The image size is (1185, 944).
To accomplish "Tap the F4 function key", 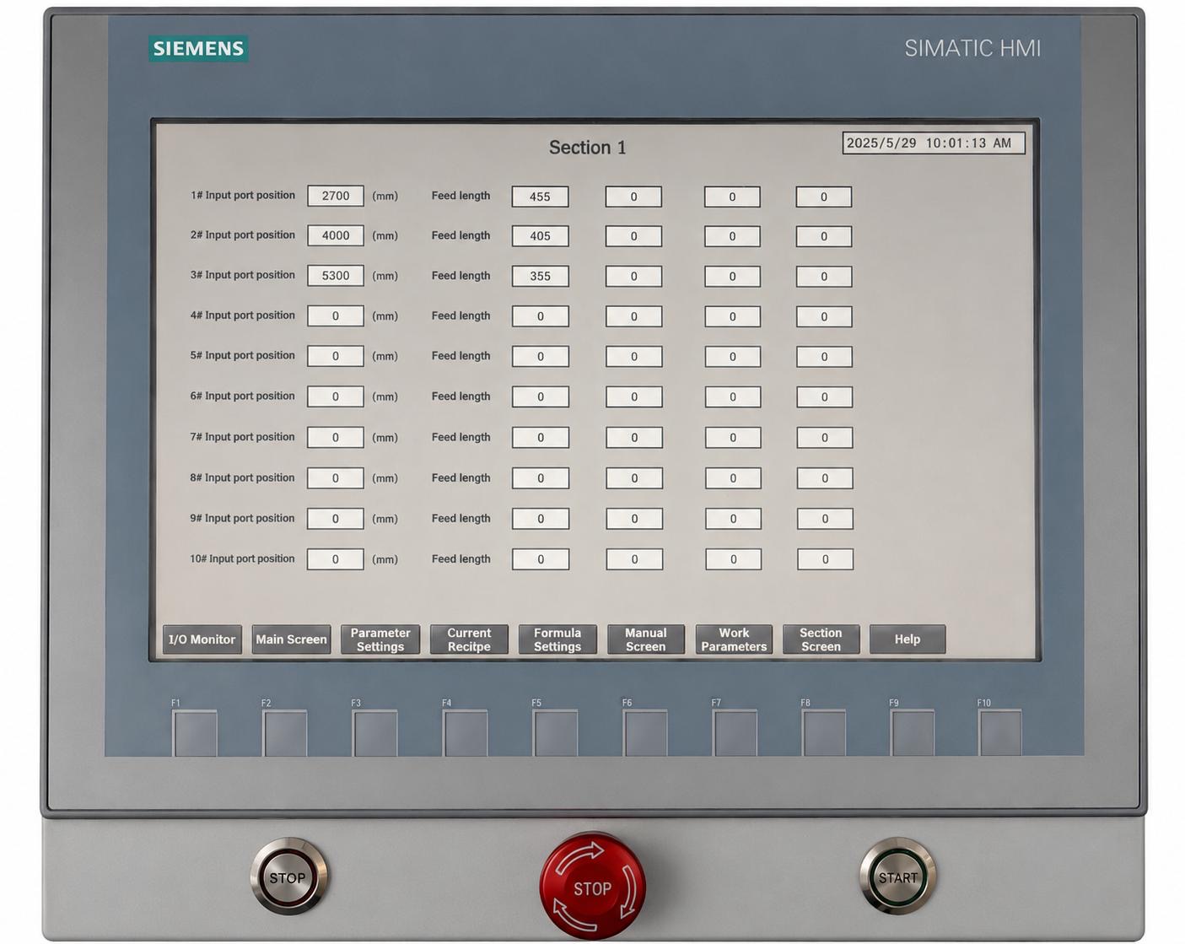I will click(466, 733).
